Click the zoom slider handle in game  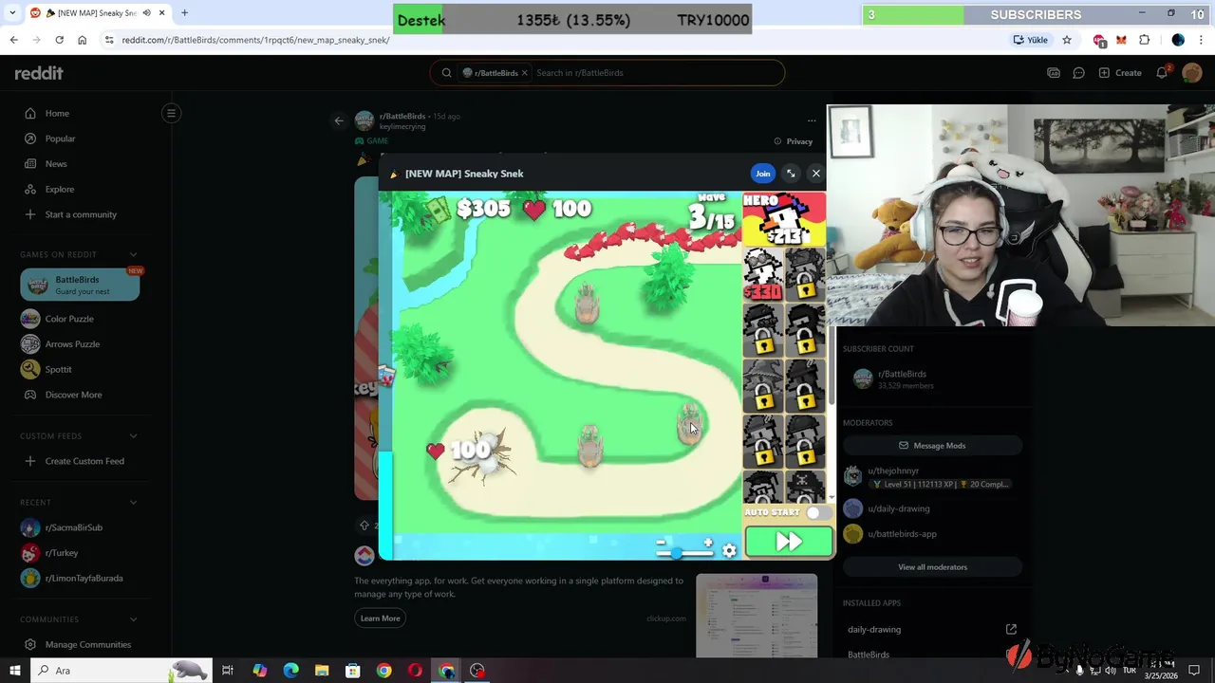click(676, 552)
